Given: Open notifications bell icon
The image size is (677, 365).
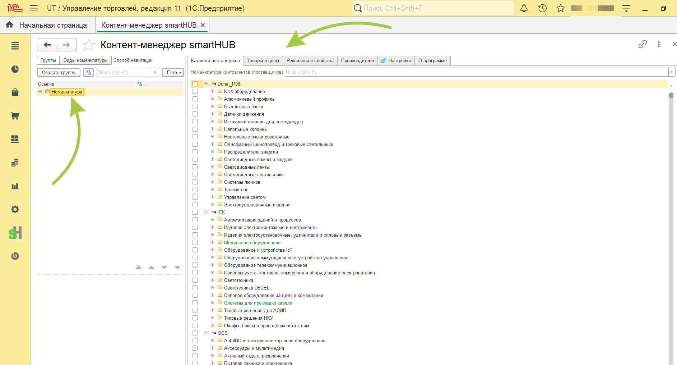Looking at the screenshot, I should (524, 8).
